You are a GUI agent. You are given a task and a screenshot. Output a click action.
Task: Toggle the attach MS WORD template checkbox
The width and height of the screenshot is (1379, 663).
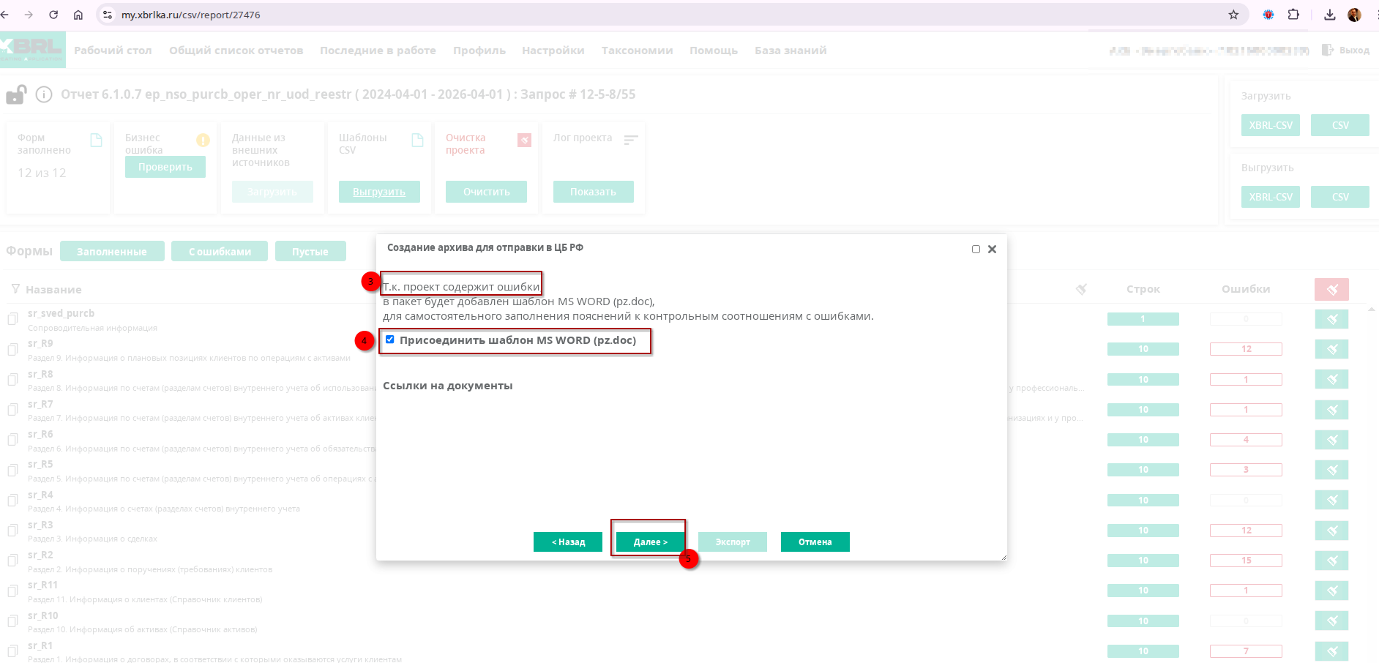[x=390, y=340]
